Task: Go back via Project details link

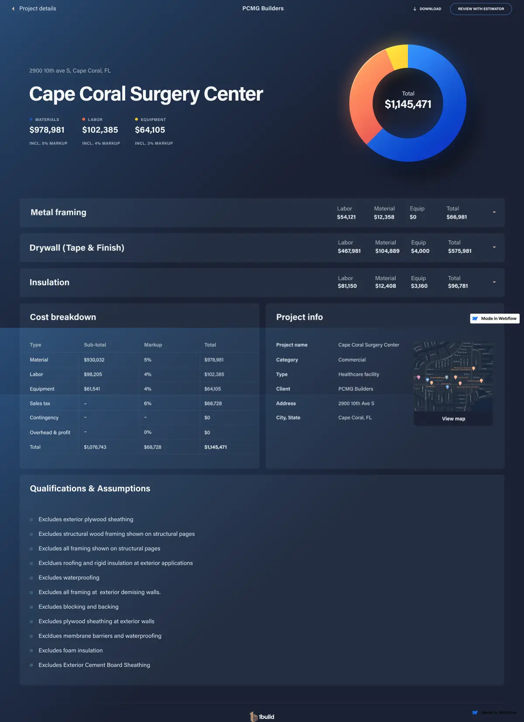Action: [x=38, y=8]
